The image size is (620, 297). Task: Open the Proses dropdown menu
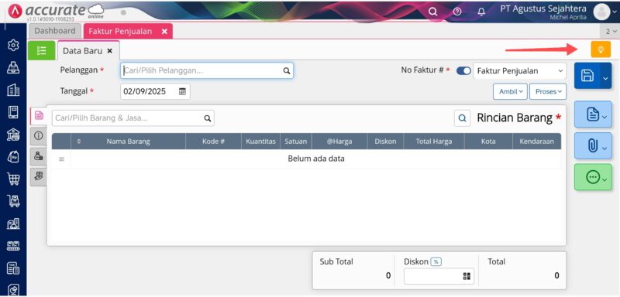point(548,91)
